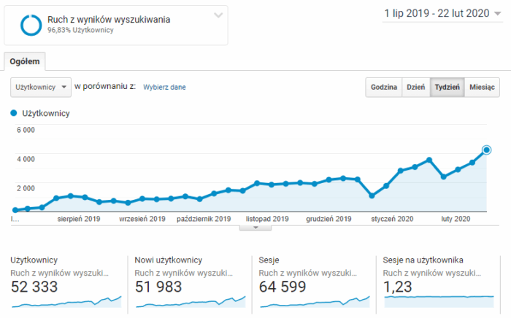Click the highlighted last data point on chart
511x318 pixels.
coord(487,150)
